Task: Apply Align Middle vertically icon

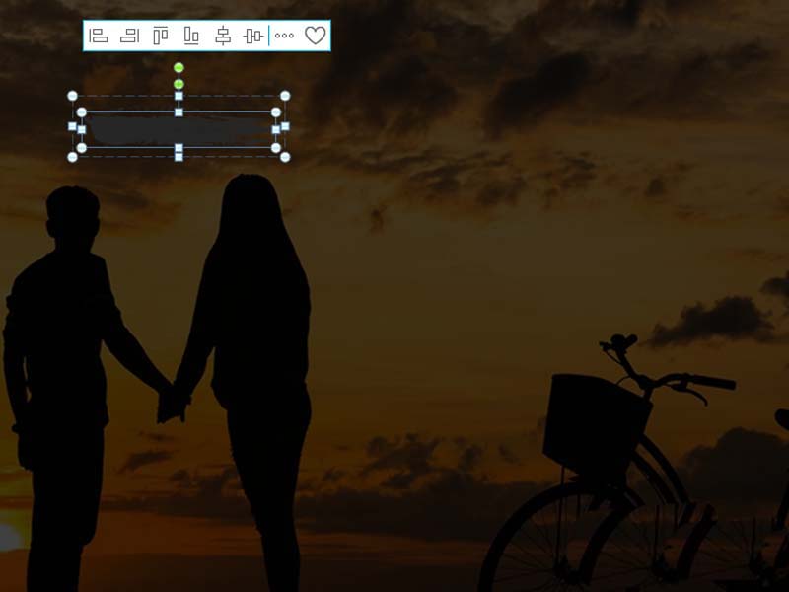Action: [253, 36]
